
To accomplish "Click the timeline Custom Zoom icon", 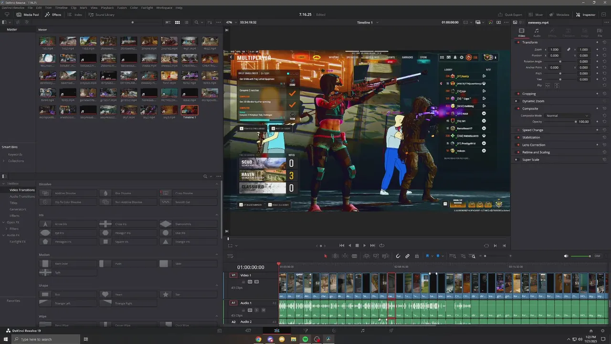I will click(472, 256).
